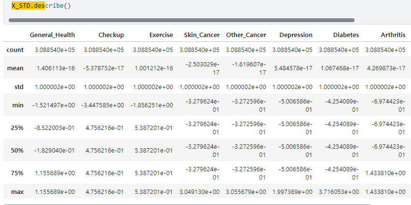411x205 pixels.
Task: Click Checkup min value -3.447585e+00
Action: (x=103, y=105)
